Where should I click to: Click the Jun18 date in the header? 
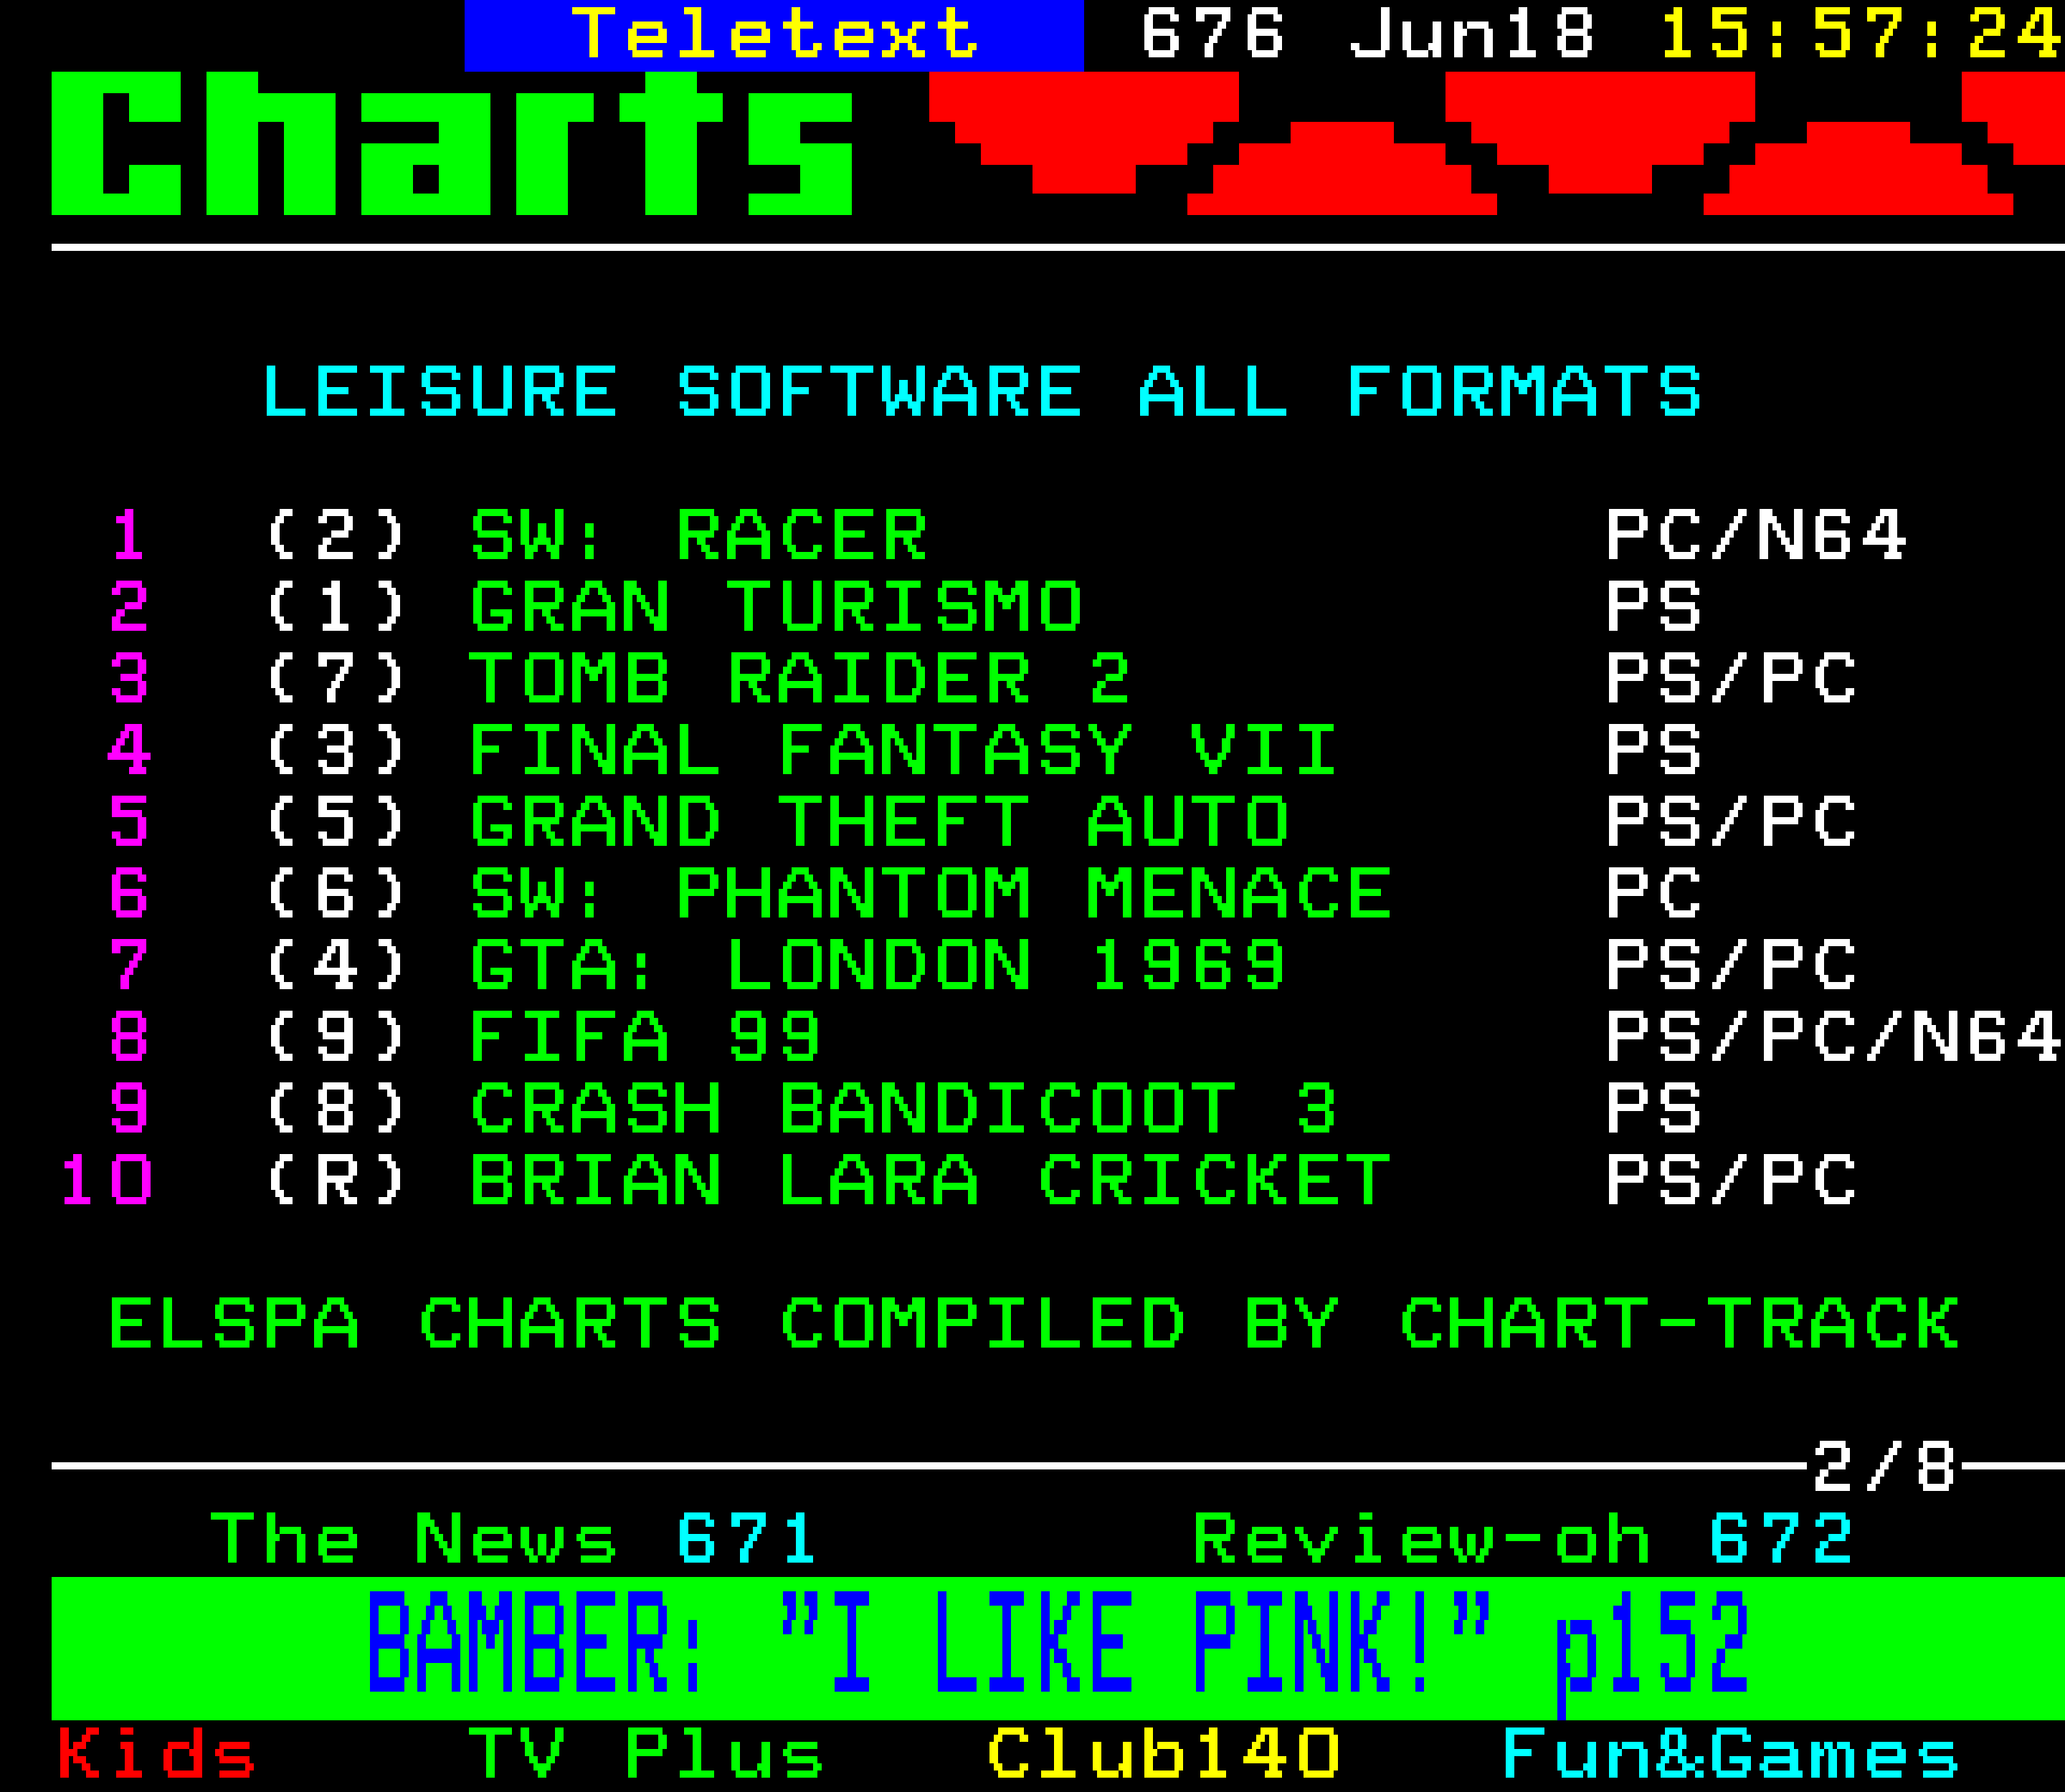[1472, 33]
